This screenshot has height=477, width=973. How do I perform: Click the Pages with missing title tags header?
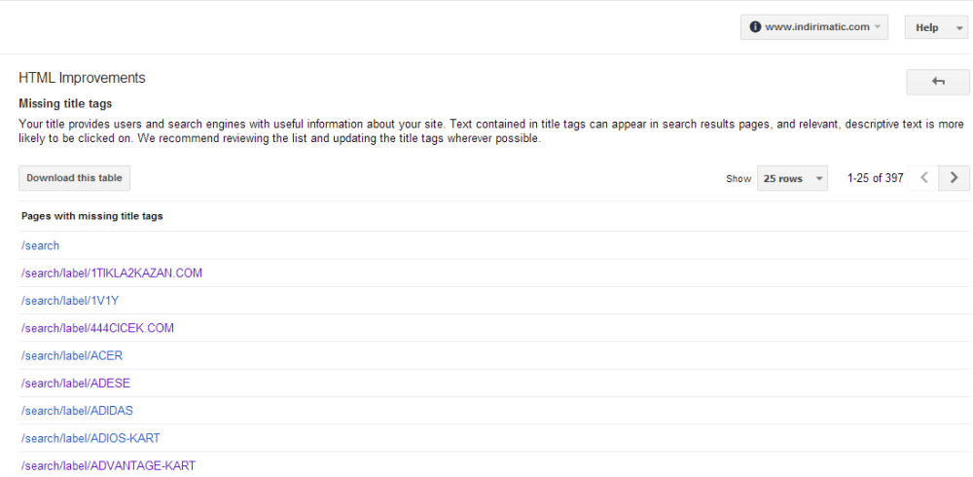92,216
